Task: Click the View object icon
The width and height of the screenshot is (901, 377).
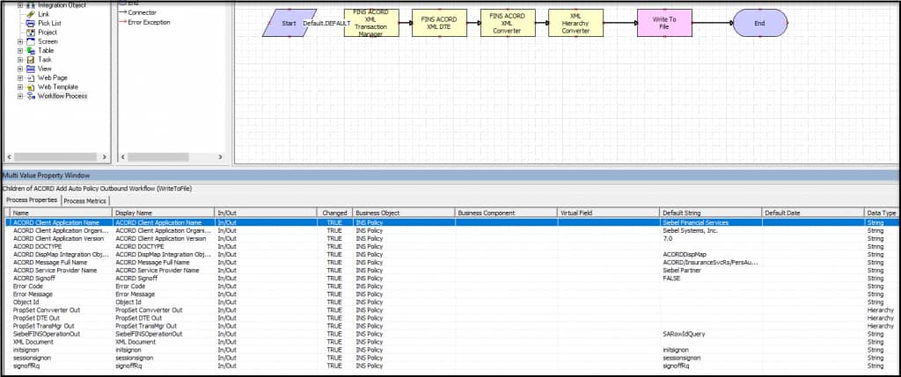Action: pos(31,69)
